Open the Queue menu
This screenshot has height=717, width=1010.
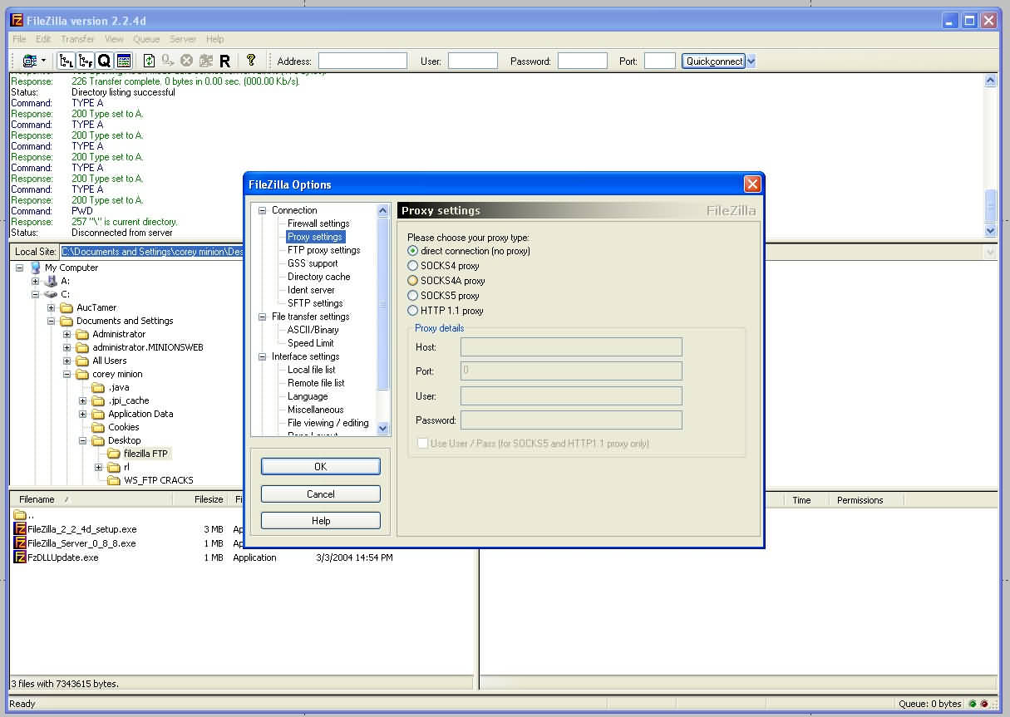[x=146, y=39]
